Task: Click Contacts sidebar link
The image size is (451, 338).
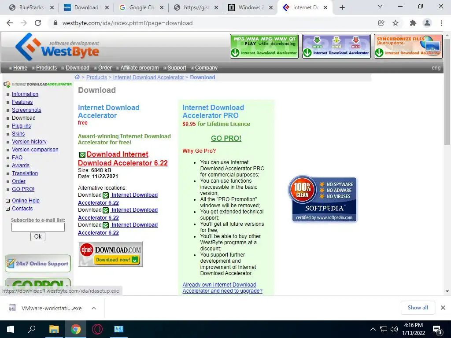Action: pos(22,208)
